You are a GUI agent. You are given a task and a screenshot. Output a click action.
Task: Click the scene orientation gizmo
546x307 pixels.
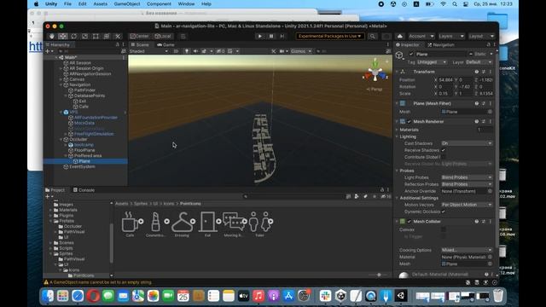pos(375,72)
